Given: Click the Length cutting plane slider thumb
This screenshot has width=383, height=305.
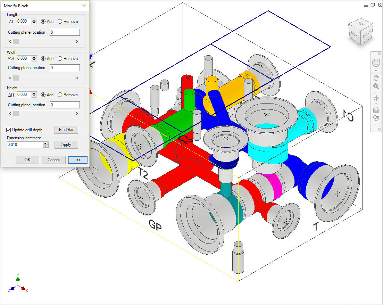Looking at the screenshot, I should pos(16,42).
